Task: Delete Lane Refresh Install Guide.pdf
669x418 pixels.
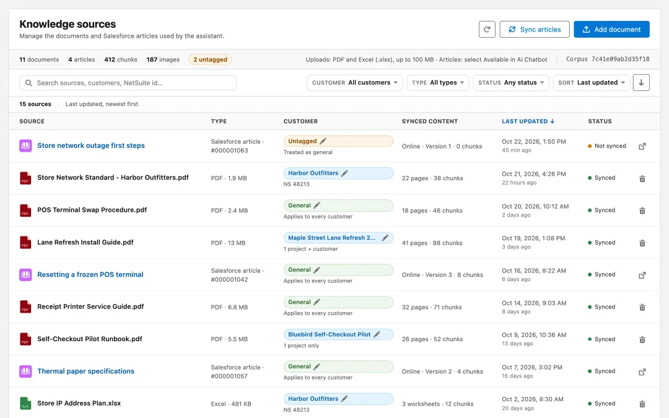Action: coord(642,243)
